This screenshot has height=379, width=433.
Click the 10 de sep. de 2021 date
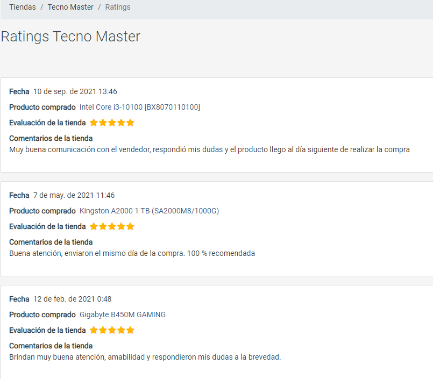pyautogui.click(x=75, y=91)
